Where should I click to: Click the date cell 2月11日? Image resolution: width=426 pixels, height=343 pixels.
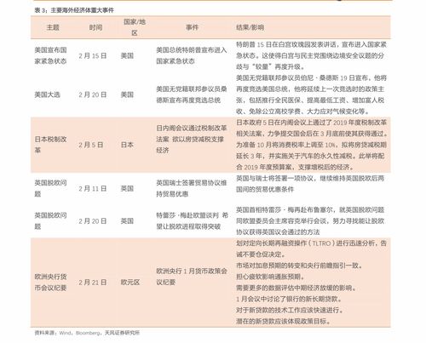pyautogui.click(x=93, y=188)
